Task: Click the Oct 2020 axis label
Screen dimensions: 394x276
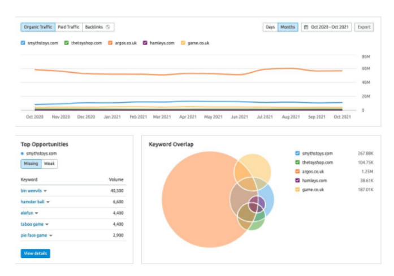Action: click(34, 117)
